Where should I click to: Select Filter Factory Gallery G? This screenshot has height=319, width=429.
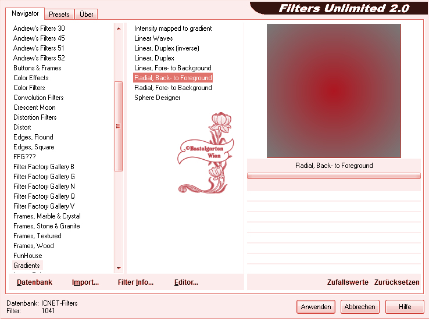44,177
